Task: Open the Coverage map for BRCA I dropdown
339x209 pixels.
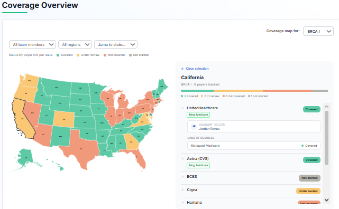Action: 318,31
